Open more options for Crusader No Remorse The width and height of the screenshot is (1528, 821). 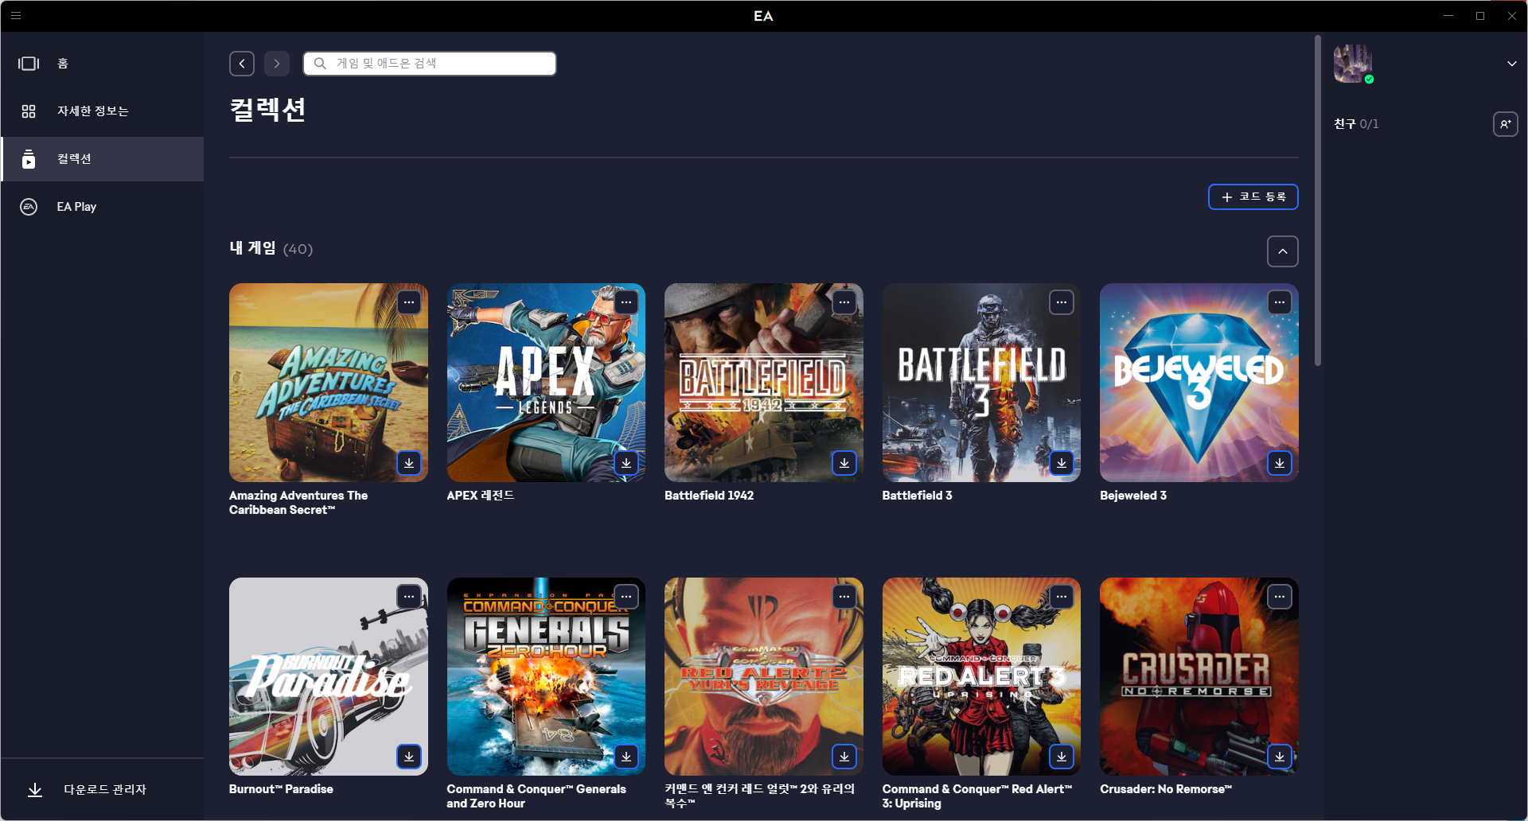click(x=1280, y=597)
